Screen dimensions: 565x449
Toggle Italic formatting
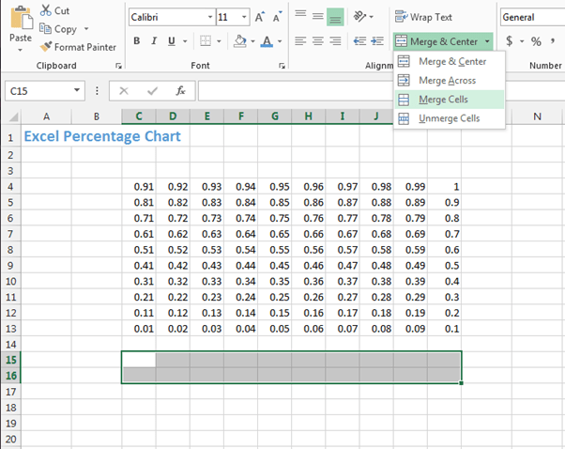[154, 41]
